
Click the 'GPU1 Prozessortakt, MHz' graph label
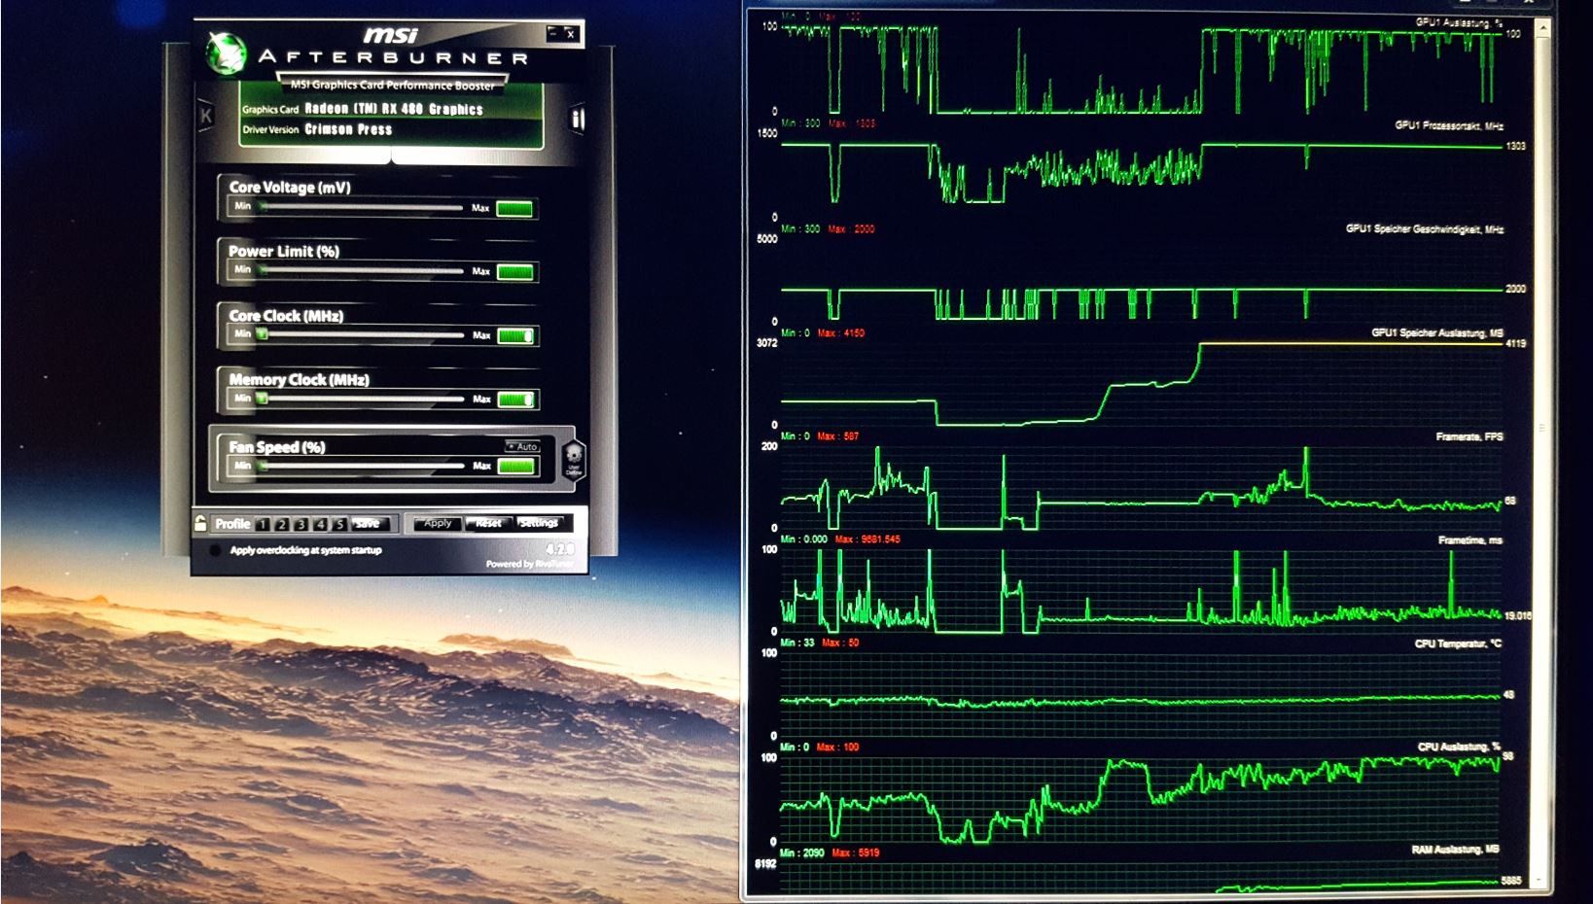(x=1449, y=125)
